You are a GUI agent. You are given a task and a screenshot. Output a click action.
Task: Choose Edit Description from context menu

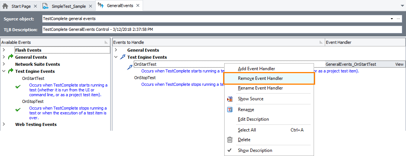[x=269, y=119]
